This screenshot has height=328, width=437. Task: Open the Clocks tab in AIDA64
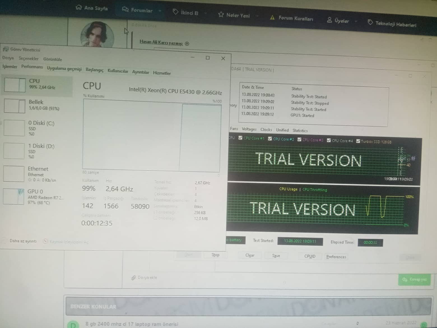pyautogui.click(x=266, y=130)
